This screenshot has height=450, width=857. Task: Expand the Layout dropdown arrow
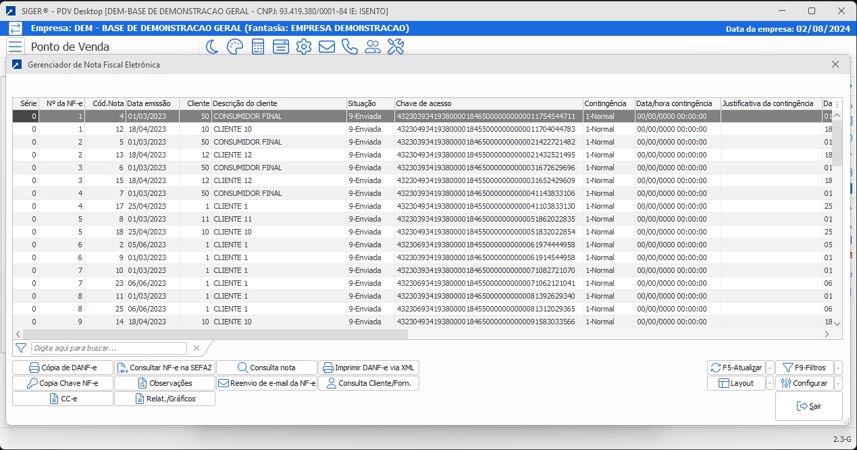click(x=770, y=383)
